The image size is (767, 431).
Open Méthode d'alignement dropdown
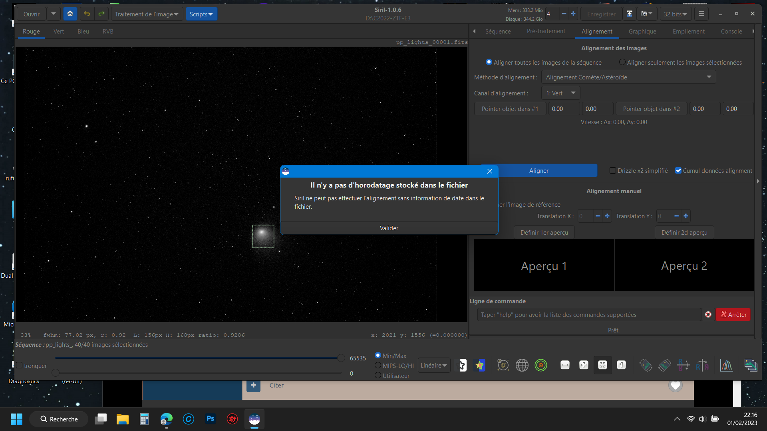click(628, 77)
